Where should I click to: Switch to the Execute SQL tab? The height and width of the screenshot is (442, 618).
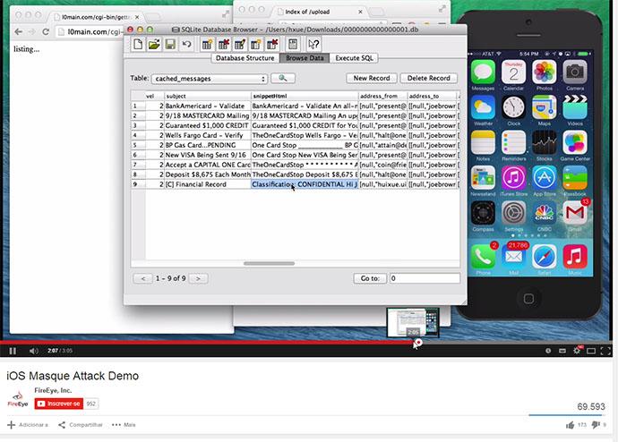coord(354,58)
